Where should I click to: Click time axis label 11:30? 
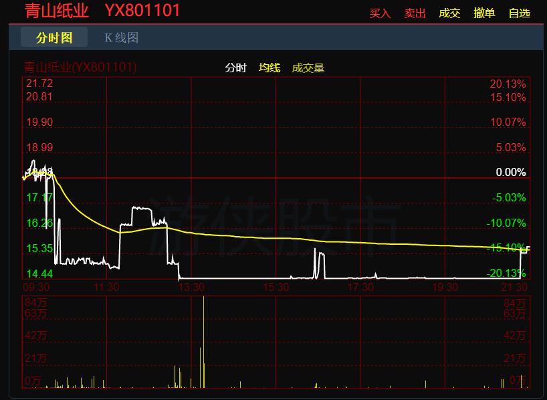(x=106, y=287)
